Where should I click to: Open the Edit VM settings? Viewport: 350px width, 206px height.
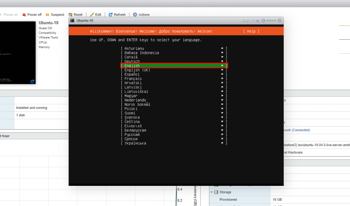[96, 15]
